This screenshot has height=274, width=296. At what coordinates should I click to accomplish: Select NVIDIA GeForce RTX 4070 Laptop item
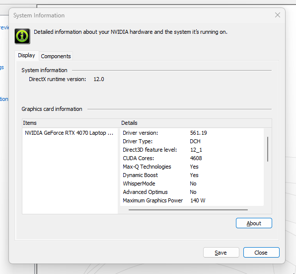pyautogui.click(x=69, y=133)
